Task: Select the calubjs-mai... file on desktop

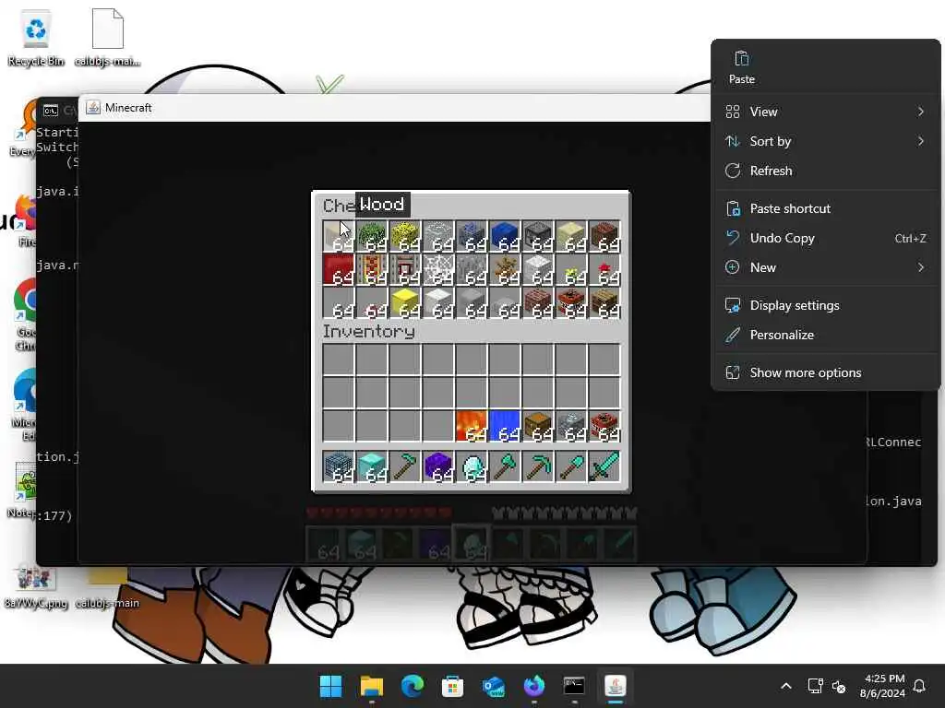Action: click(107, 37)
